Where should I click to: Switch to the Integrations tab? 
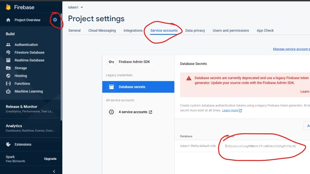tap(133, 31)
